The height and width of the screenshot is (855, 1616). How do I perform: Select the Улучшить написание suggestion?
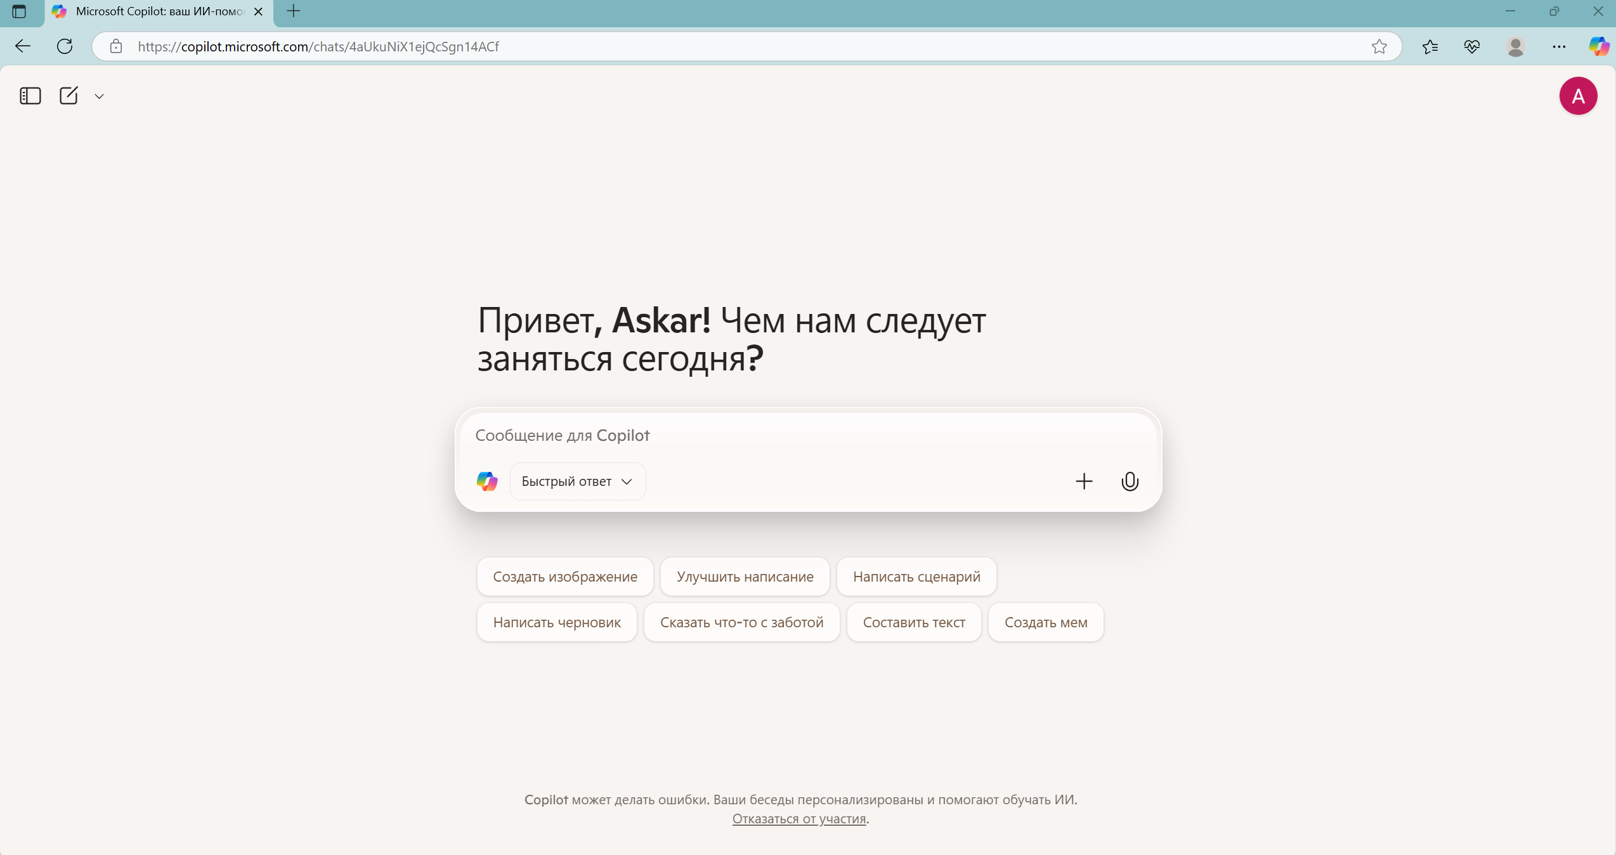point(745,577)
